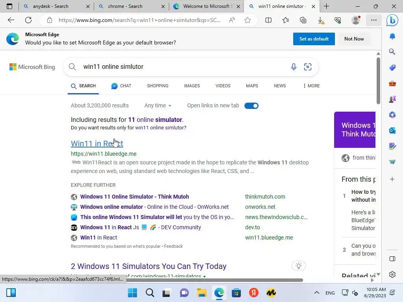This screenshot has width=403, height=302.
Task: Open sidebar Drop paper plane icon
Action: tap(392, 162)
